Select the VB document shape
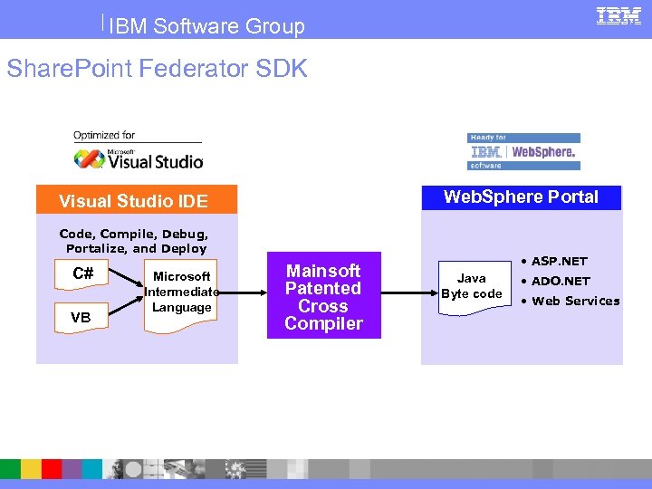This screenshot has width=652, height=489. tap(81, 318)
